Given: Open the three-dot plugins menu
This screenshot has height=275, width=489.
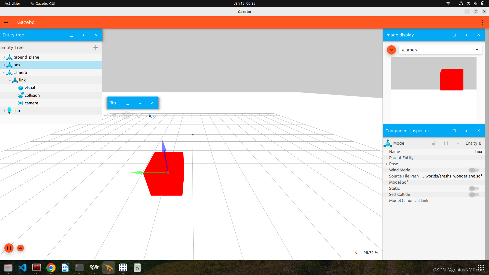Looking at the screenshot, I should tap(483, 22).
